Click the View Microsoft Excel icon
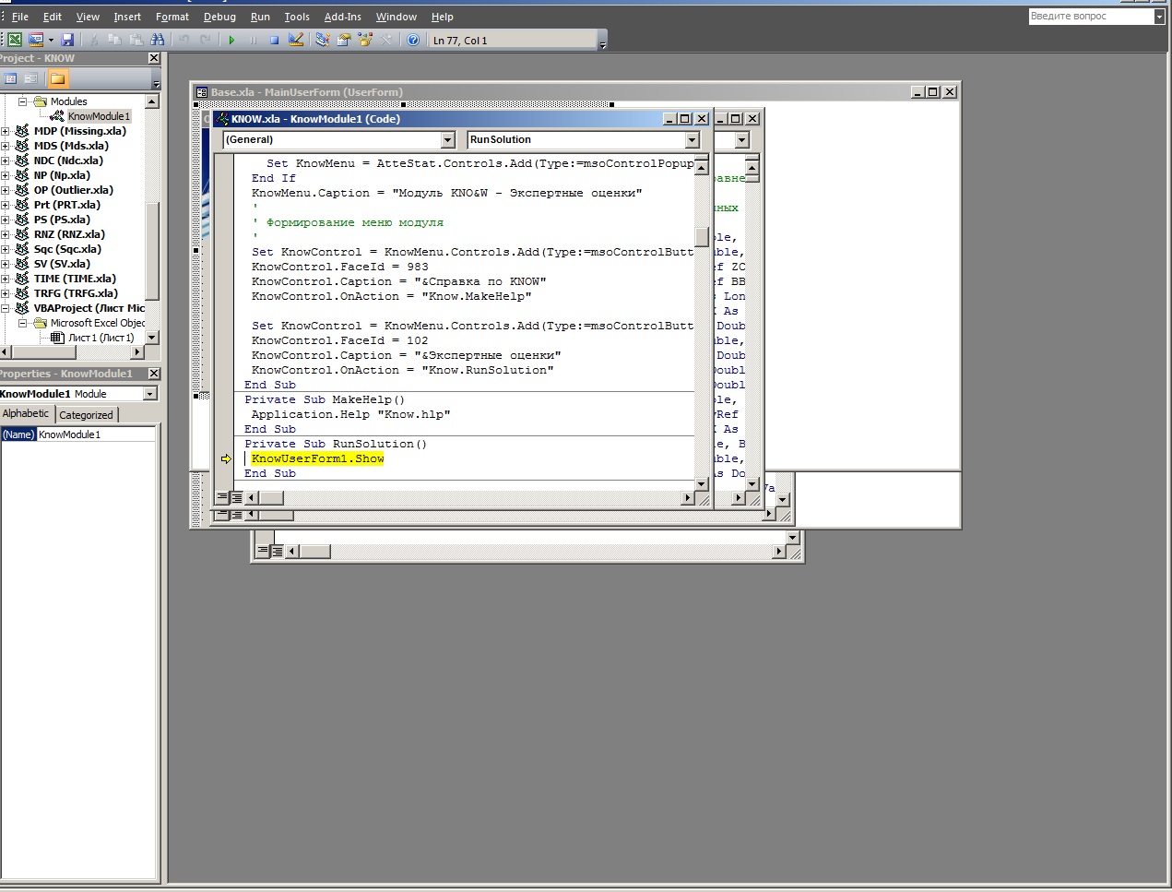The height and width of the screenshot is (892, 1172). click(15, 40)
